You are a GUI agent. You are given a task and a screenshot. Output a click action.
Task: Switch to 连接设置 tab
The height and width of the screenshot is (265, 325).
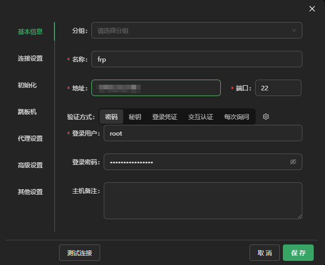point(30,58)
